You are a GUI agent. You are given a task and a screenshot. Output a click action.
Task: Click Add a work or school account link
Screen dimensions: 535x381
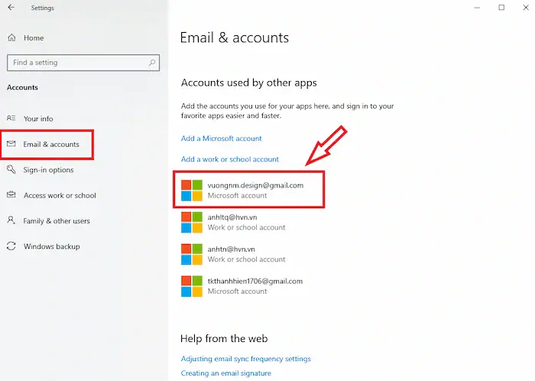point(229,159)
